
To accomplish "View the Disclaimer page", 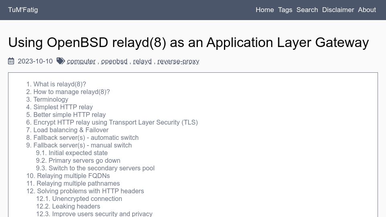I will point(338,10).
